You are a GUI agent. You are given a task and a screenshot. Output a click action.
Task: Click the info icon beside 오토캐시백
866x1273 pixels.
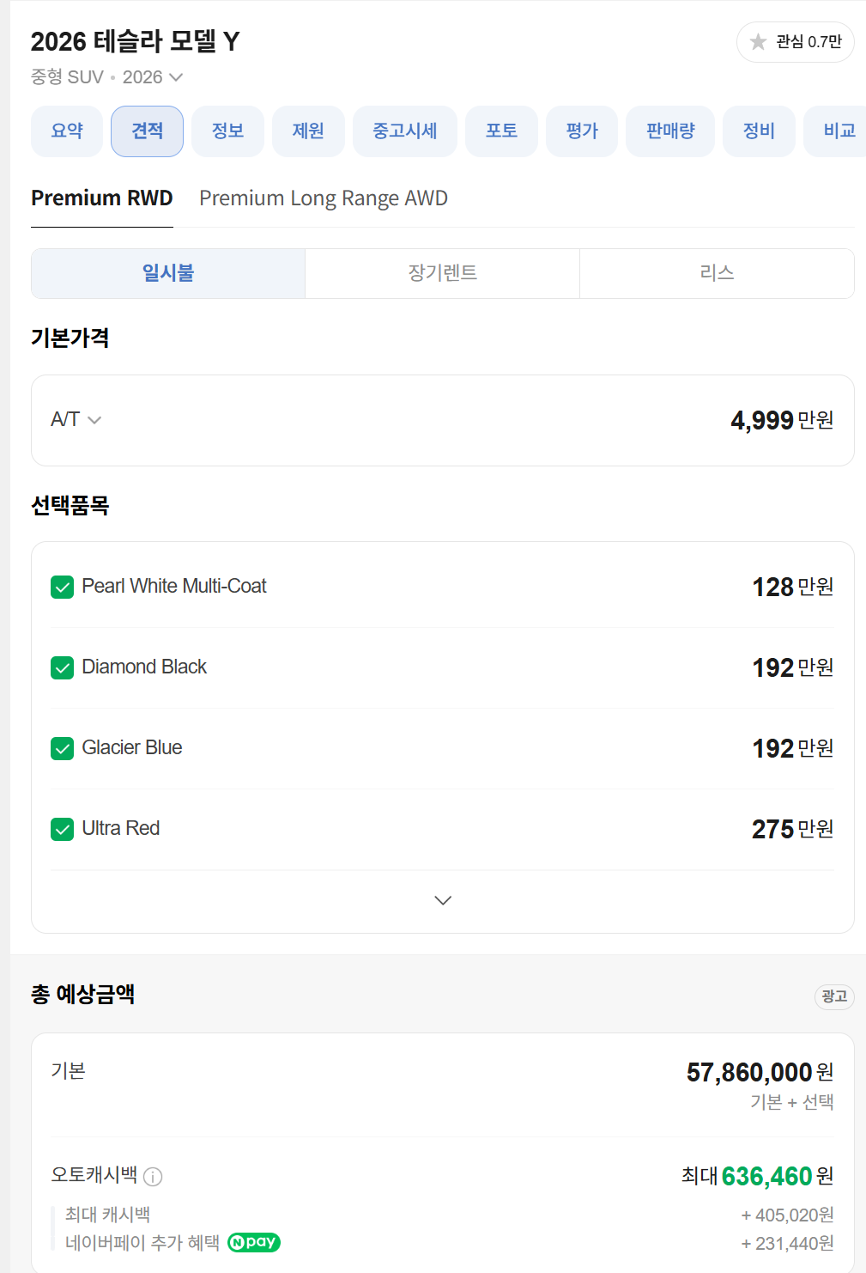[153, 1176]
